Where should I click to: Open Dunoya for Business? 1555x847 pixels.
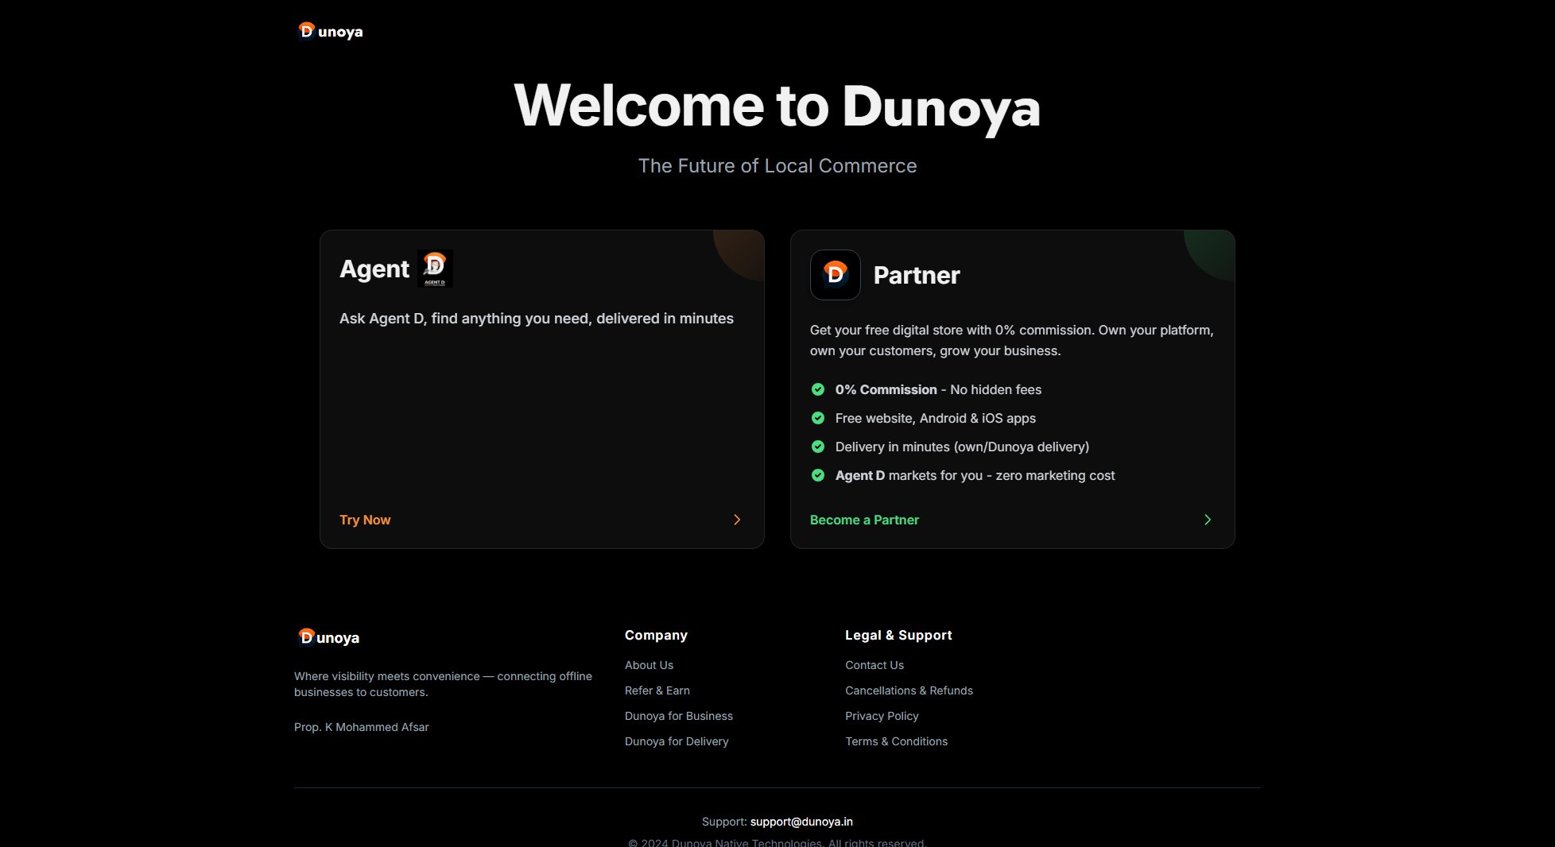click(679, 716)
